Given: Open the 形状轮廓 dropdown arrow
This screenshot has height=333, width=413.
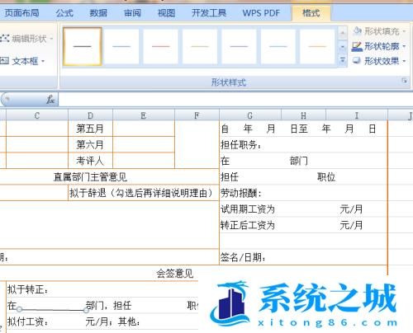Looking at the screenshot, I should [x=404, y=46].
